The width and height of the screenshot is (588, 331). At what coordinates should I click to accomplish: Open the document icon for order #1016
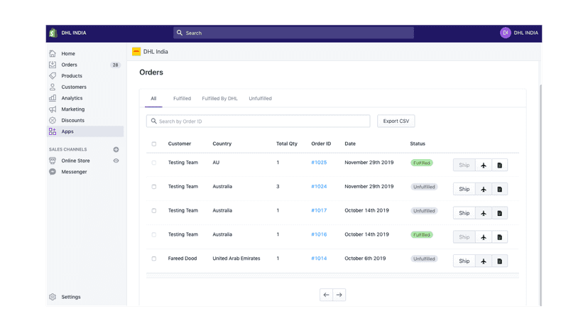point(499,237)
